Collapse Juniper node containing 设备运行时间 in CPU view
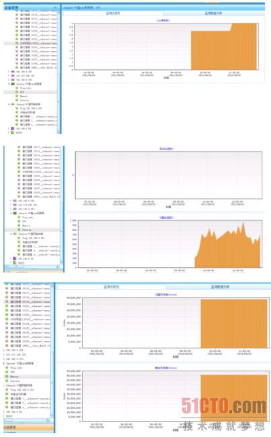Viewport: 271px width, 437px height. point(9,104)
